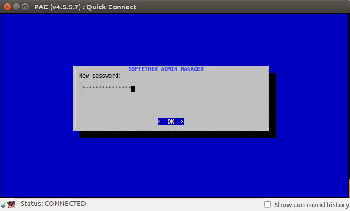Image resolution: width=350 pixels, height=211 pixels.
Task: Click the PAC Quick Connect title bar text
Action: click(x=85, y=7)
